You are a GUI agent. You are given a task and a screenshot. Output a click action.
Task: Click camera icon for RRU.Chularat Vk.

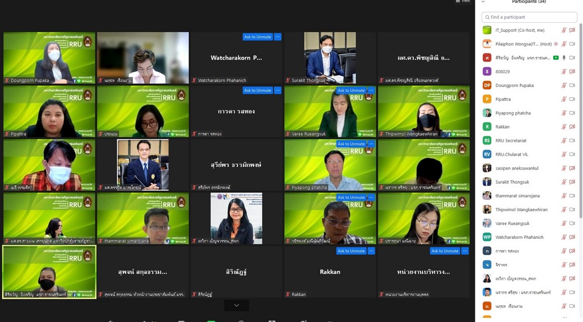point(572,154)
